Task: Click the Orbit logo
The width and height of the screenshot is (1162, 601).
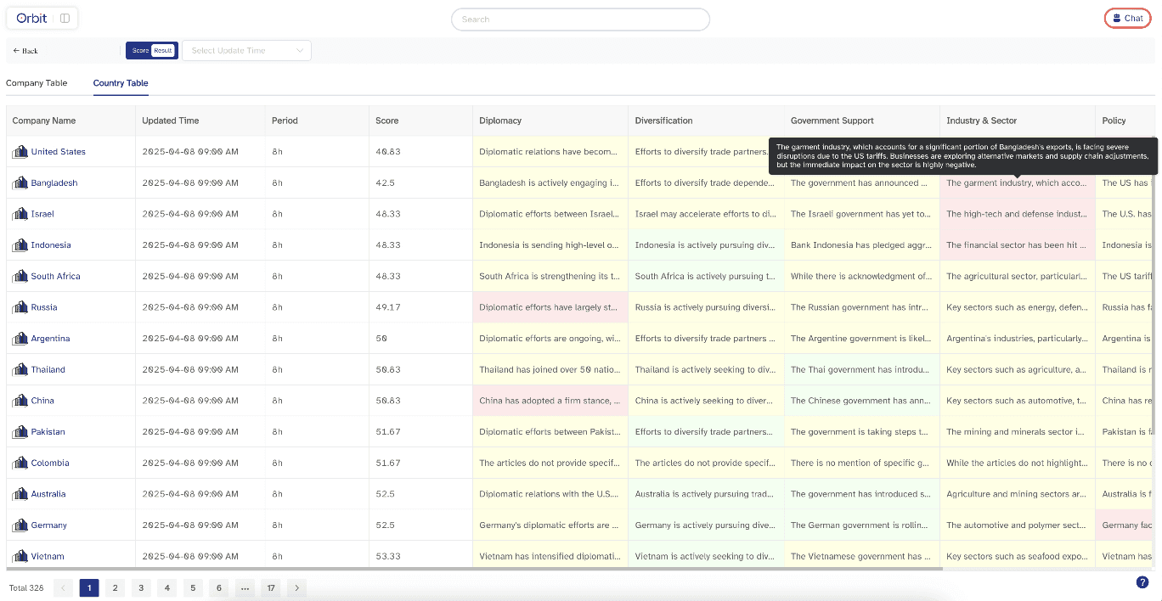Action: tap(32, 18)
